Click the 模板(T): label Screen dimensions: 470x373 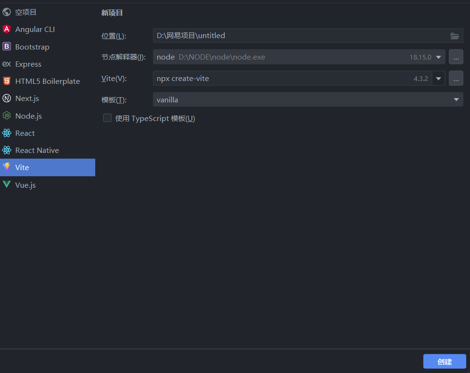tap(114, 100)
